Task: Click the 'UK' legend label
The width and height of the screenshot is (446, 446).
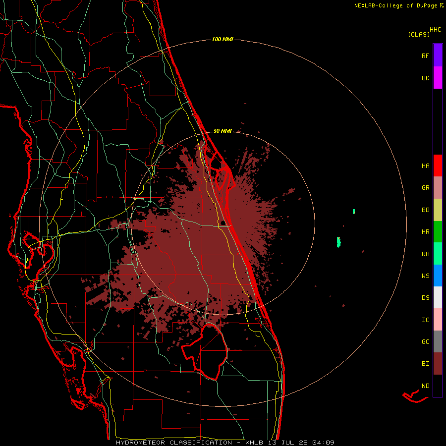Action: (x=425, y=78)
